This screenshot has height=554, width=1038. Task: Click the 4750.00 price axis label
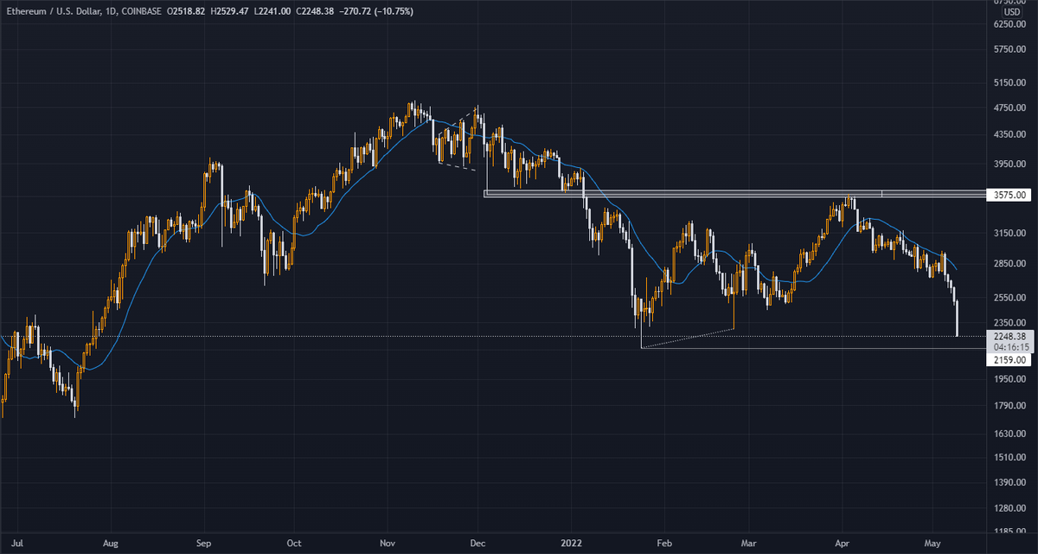click(x=1009, y=109)
